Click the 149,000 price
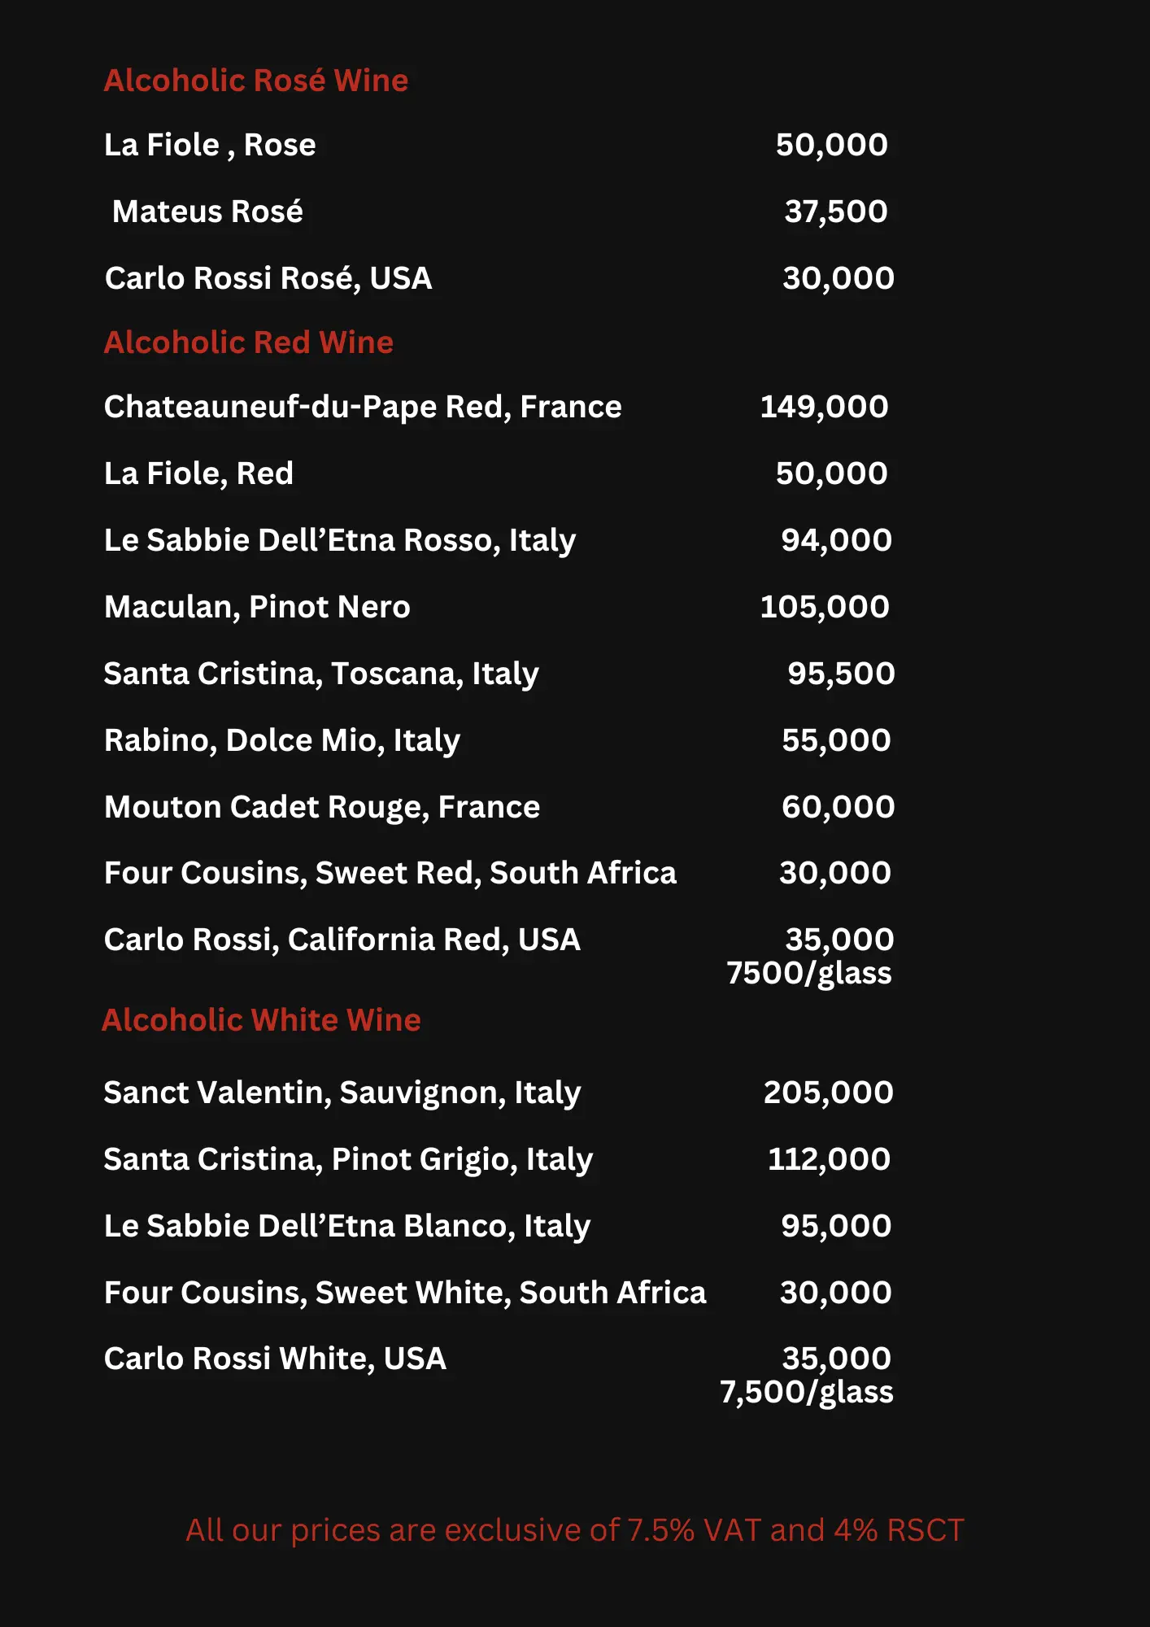This screenshot has height=1627, width=1150. (824, 407)
